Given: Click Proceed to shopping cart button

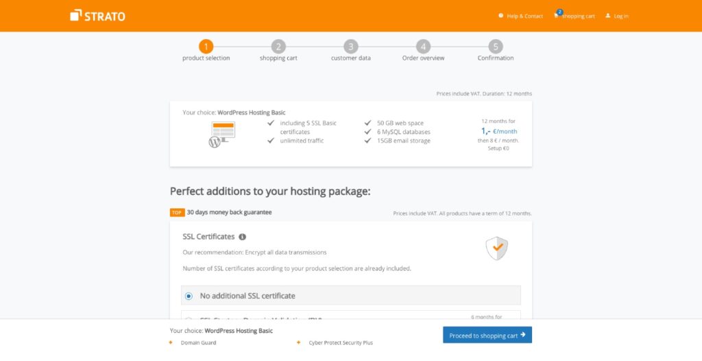Looking at the screenshot, I should pyautogui.click(x=487, y=335).
